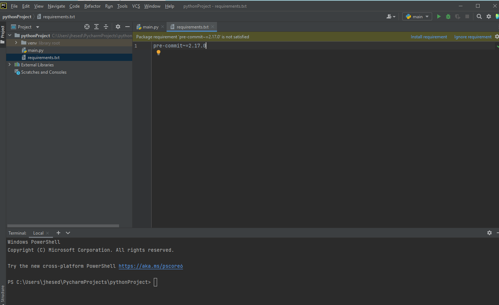Screen dimensions: 499x305
Task: Click Install requirement in the yellow banner
Action: (x=429, y=36)
